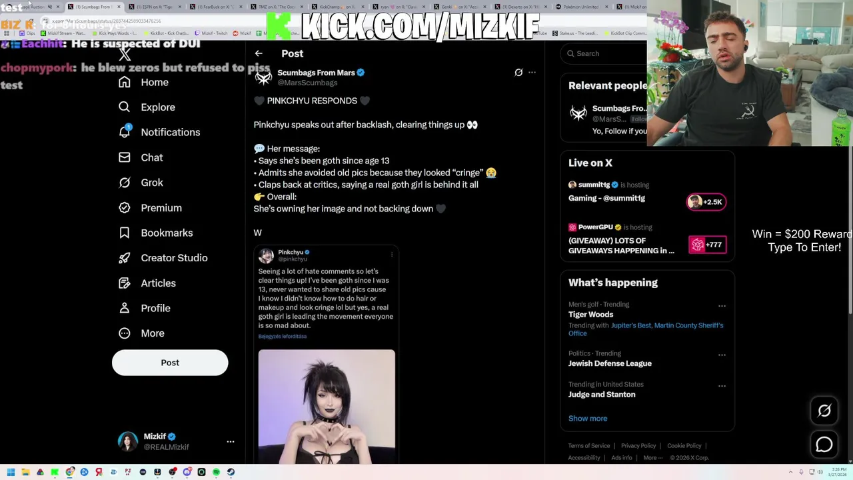The height and width of the screenshot is (480, 853).
Task: Open Pinkchyu photo in embedded post
Action: pyautogui.click(x=327, y=406)
